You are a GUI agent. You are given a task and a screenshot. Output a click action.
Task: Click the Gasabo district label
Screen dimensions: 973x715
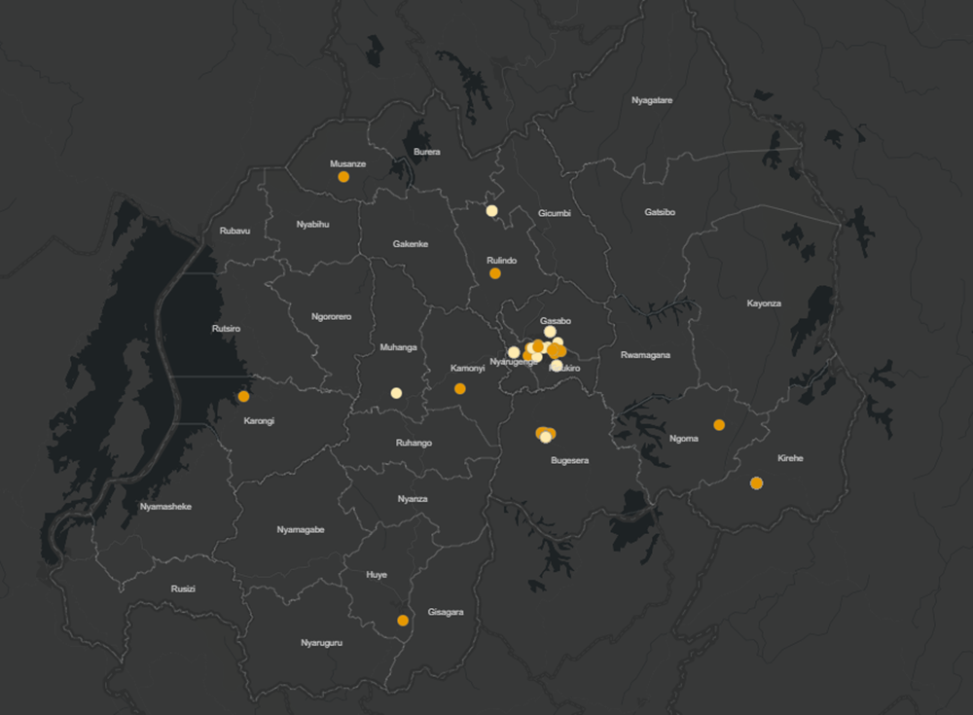tap(556, 321)
